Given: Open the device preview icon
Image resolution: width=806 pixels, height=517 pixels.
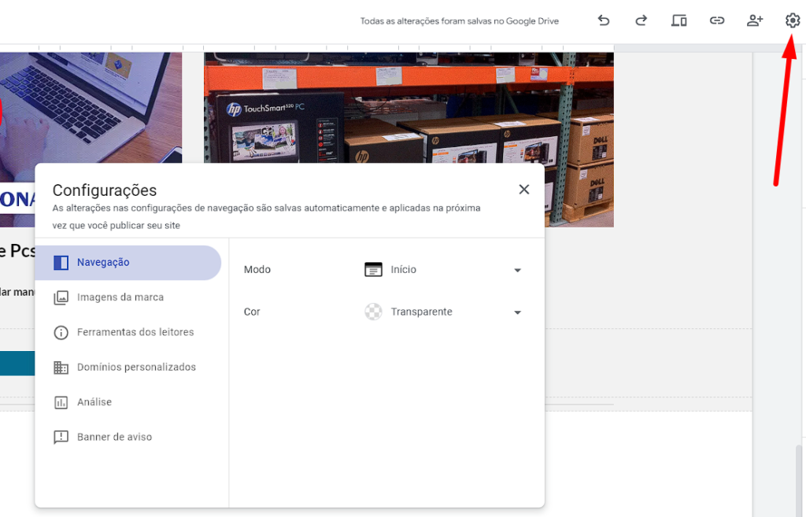Looking at the screenshot, I should pos(679,20).
